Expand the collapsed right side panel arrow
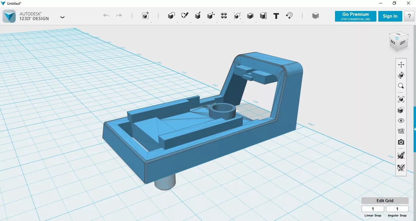Viewport: 416px width, 221px height. [x=414, y=129]
